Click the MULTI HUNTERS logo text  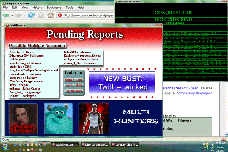(x=136, y=117)
